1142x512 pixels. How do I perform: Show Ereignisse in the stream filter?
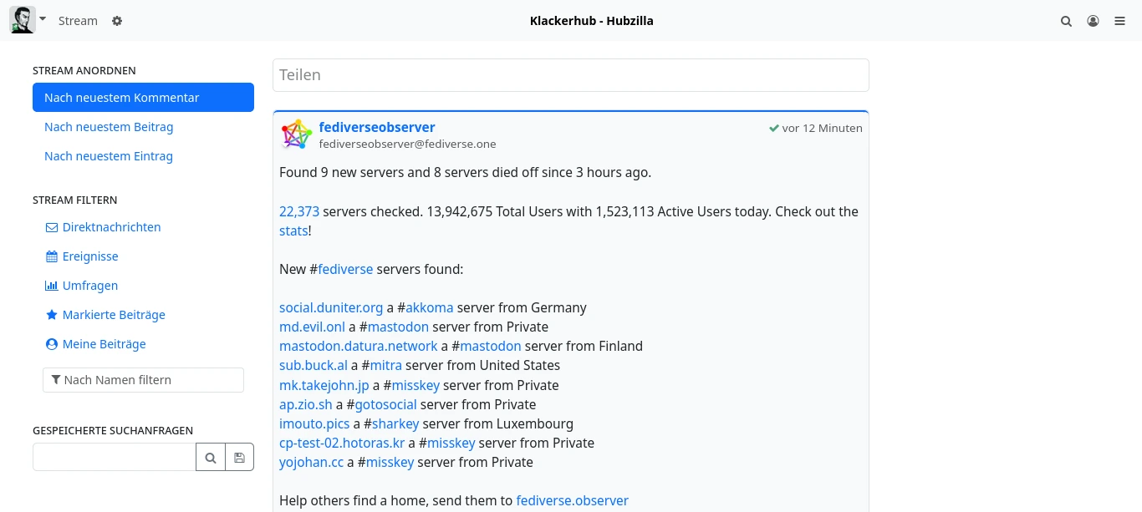click(90, 256)
